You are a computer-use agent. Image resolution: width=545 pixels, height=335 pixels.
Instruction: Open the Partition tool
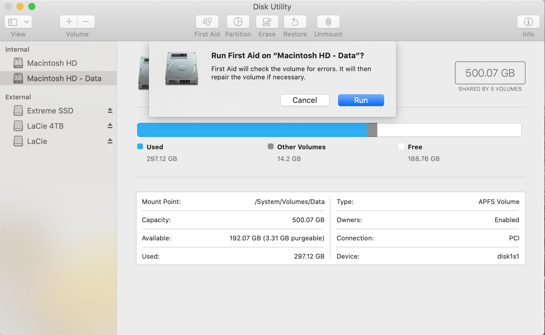tap(238, 22)
